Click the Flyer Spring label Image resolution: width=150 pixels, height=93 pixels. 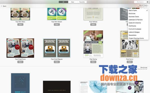(93, 59)
